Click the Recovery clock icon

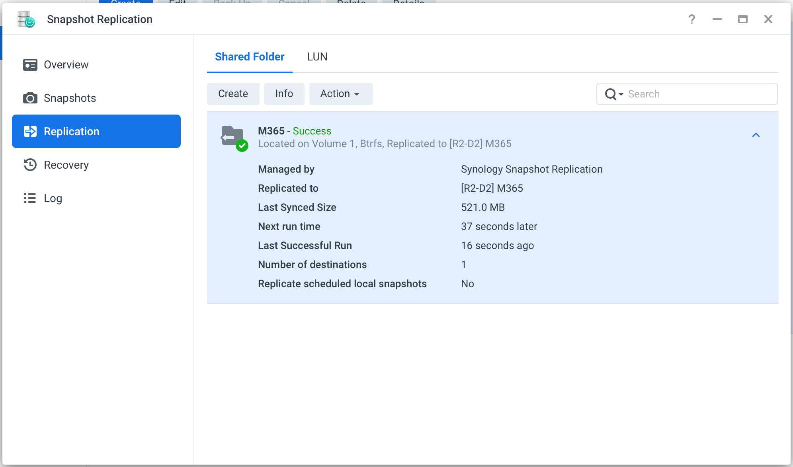point(30,165)
